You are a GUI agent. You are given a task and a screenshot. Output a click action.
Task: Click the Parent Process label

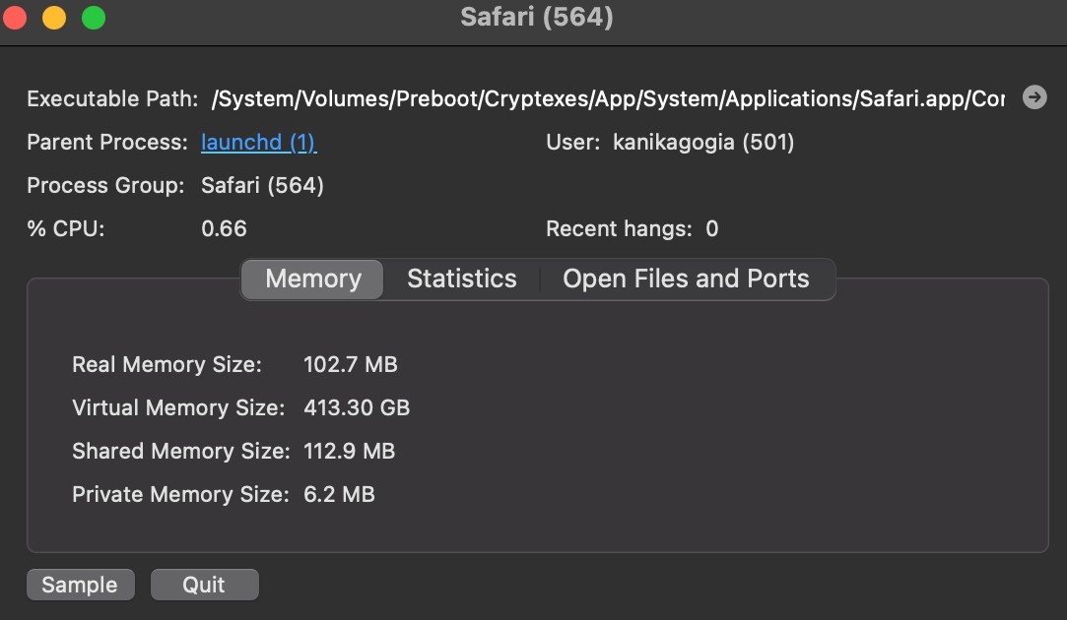coord(106,142)
